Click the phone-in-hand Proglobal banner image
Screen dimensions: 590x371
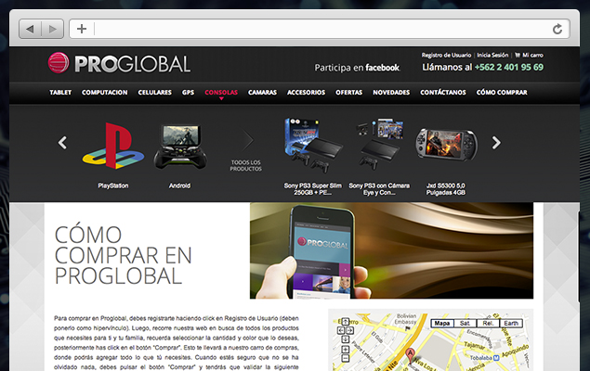[x=391, y=250]
